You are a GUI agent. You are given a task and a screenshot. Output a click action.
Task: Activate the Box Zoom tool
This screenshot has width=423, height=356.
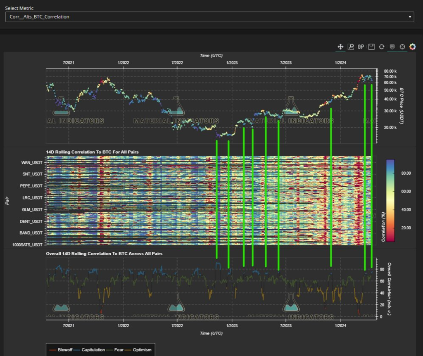point(351,47)
